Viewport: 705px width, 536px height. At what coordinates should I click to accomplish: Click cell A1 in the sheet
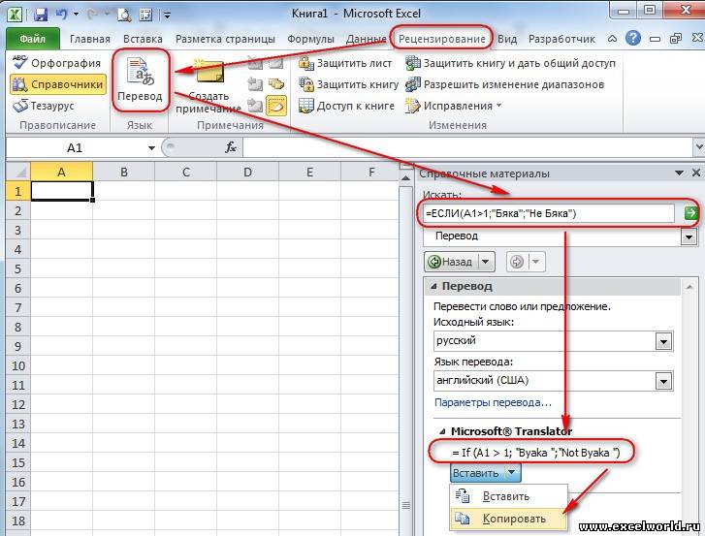pyautogui.click(x=62, y=191)
